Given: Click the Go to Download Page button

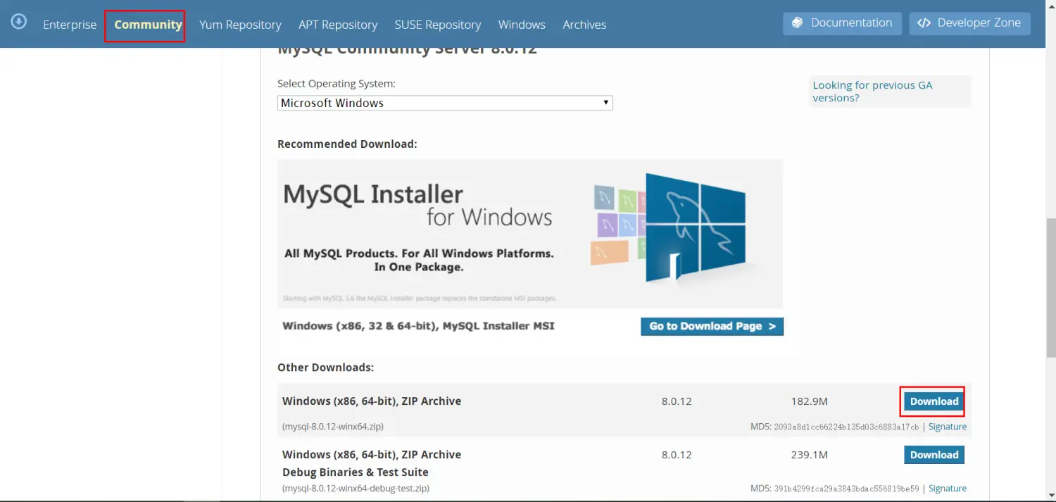Looking at the screenshot, I should coord(712,326).
